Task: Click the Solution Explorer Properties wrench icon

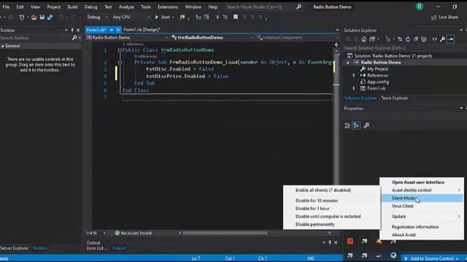Action: (443, 39)
